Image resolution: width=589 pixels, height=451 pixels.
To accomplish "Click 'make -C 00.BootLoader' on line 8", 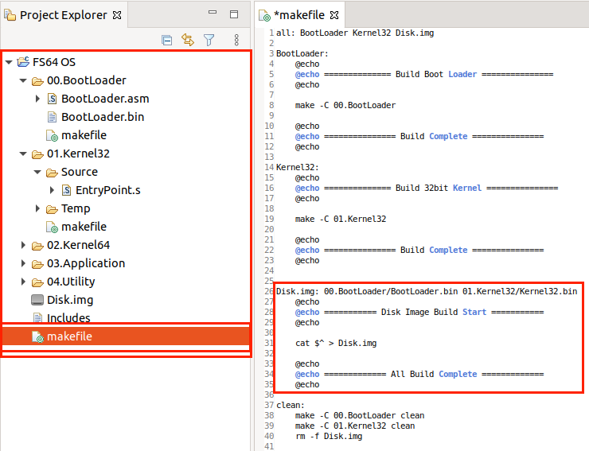I will 345,106.
